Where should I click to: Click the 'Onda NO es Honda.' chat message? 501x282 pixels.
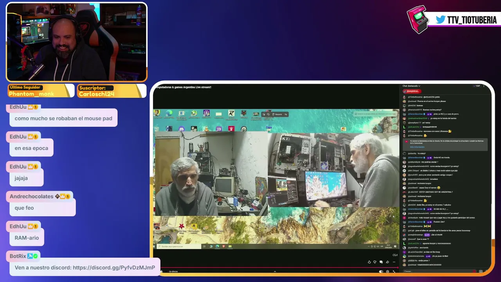442,158
